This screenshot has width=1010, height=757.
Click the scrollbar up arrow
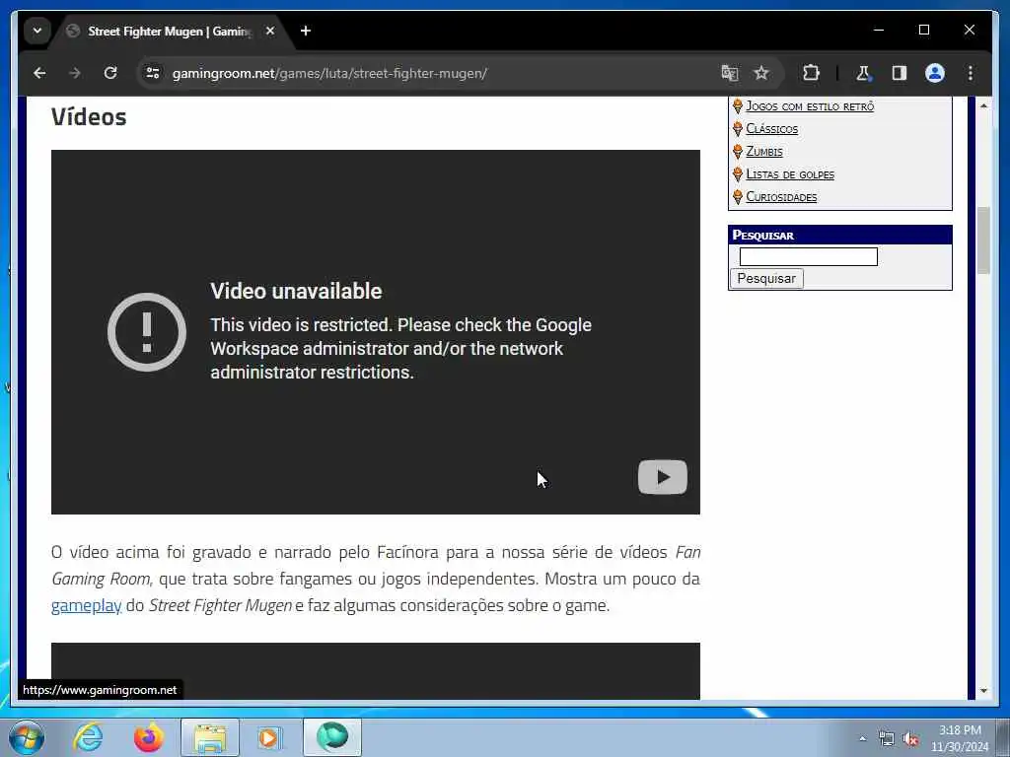pos(983,105)
